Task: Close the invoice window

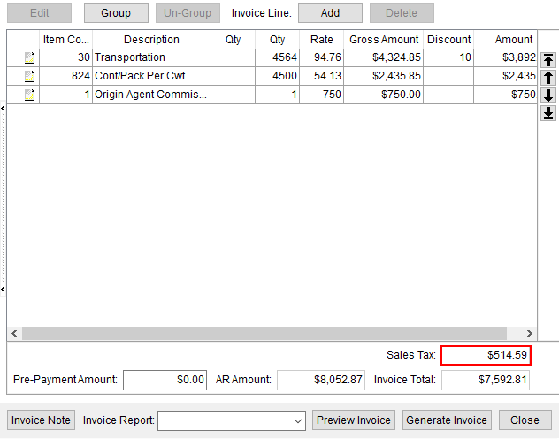Action: pos(525,420)
